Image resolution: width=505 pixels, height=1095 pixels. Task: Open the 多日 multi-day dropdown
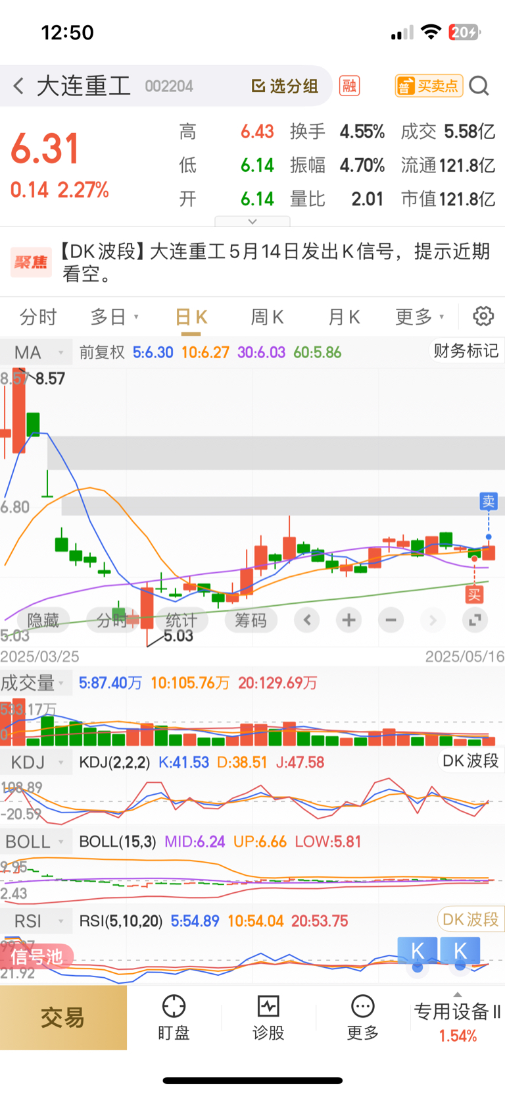pos(114,317)
